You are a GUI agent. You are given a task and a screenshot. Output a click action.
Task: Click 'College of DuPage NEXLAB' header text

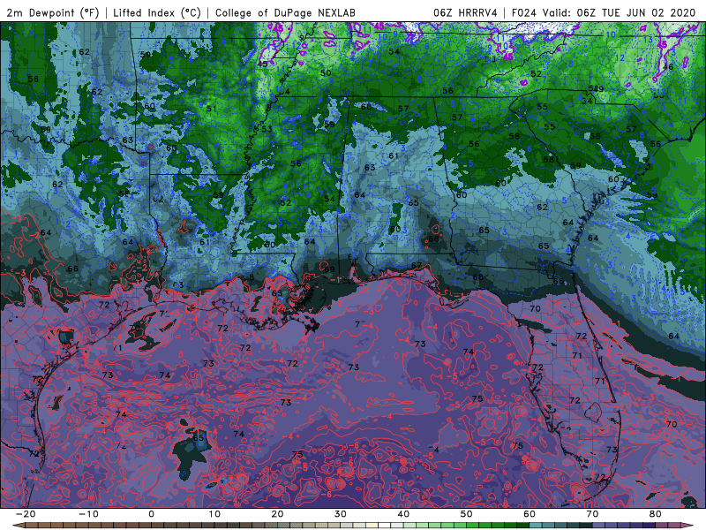pos(285,12)
